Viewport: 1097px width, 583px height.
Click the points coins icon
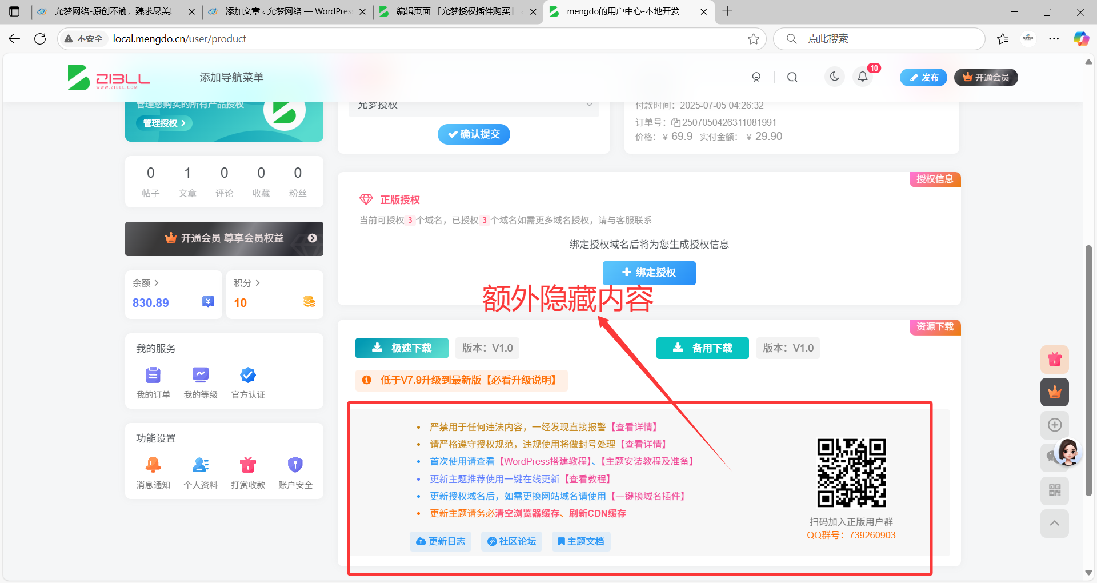[x=309, y=301]
